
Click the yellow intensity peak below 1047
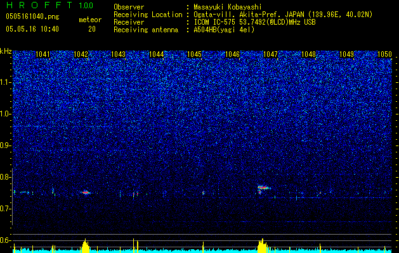(263, 246)
